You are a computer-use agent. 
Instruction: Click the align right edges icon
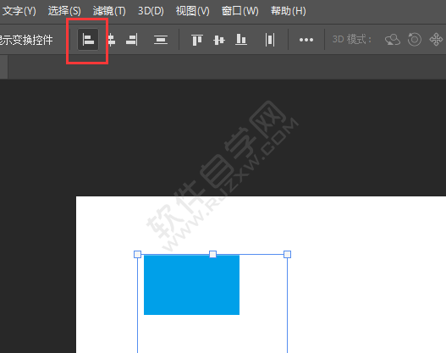click(132, 40)
